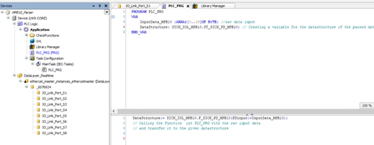Collapse the MainTask (IEC-Tasks) node
Viewport: 374px width, 145px height.
33,64
